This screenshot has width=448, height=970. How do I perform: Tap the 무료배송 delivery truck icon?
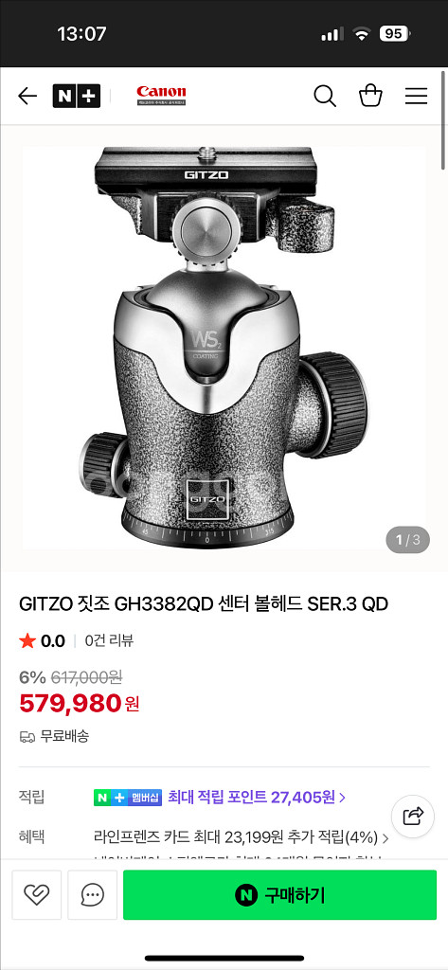coord(27,737)
